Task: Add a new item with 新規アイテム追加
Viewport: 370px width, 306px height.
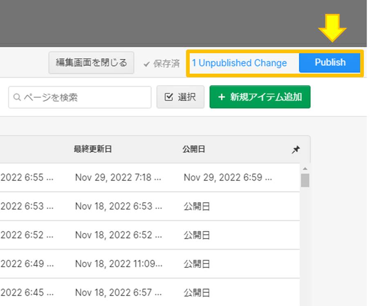Action: point(260,97)
